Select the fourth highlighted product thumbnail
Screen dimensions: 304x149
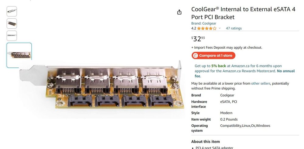pyautogui.click(x=19, y=55)
